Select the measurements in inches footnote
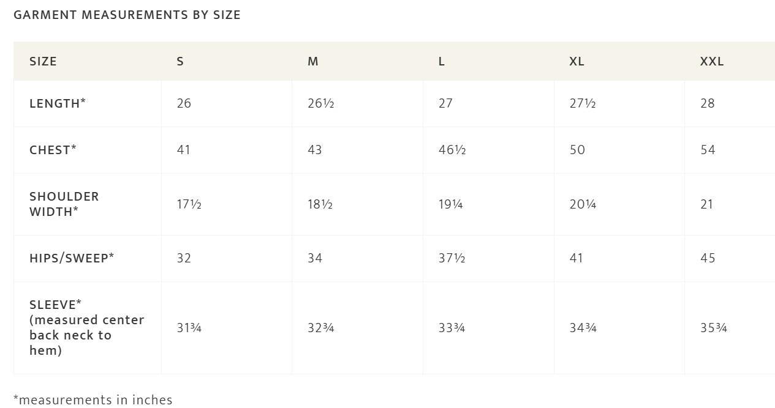The width and height of the screenshot is (775, 408). (x=93, y=400)
